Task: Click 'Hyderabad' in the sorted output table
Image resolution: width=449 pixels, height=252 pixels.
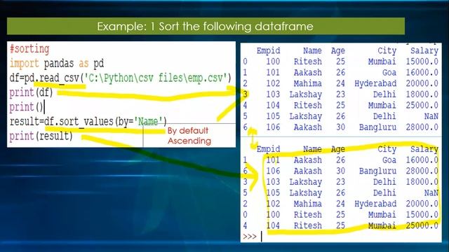Action: point(375,204)
